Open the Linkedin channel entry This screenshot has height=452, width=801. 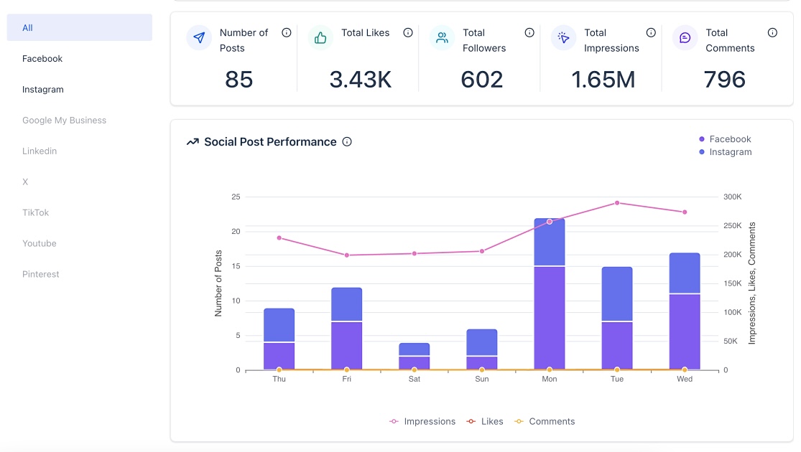point(40,151)
